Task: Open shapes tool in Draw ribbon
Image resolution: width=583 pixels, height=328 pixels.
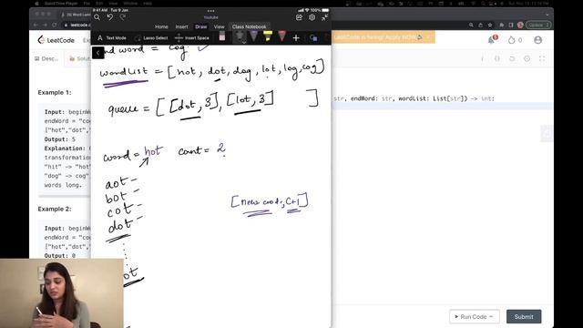Action: (313, 38)
